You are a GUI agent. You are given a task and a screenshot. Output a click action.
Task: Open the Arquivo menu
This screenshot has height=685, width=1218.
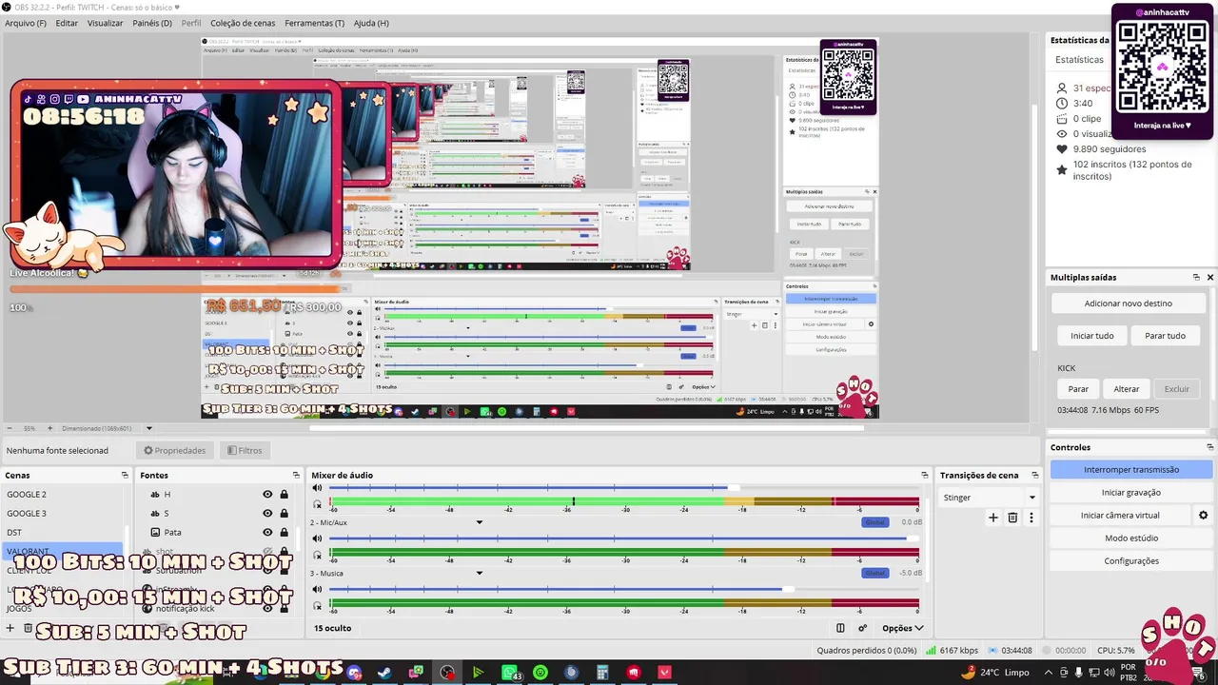26,23
